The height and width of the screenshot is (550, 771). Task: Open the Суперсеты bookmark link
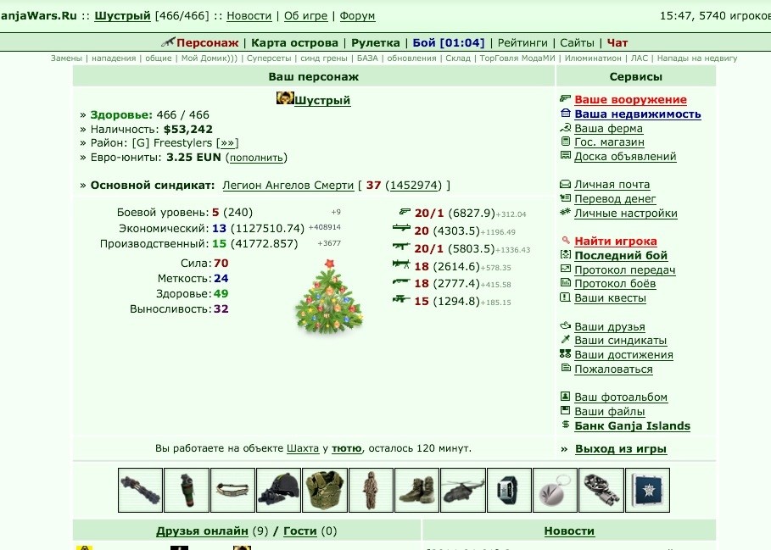pos(269,58)
